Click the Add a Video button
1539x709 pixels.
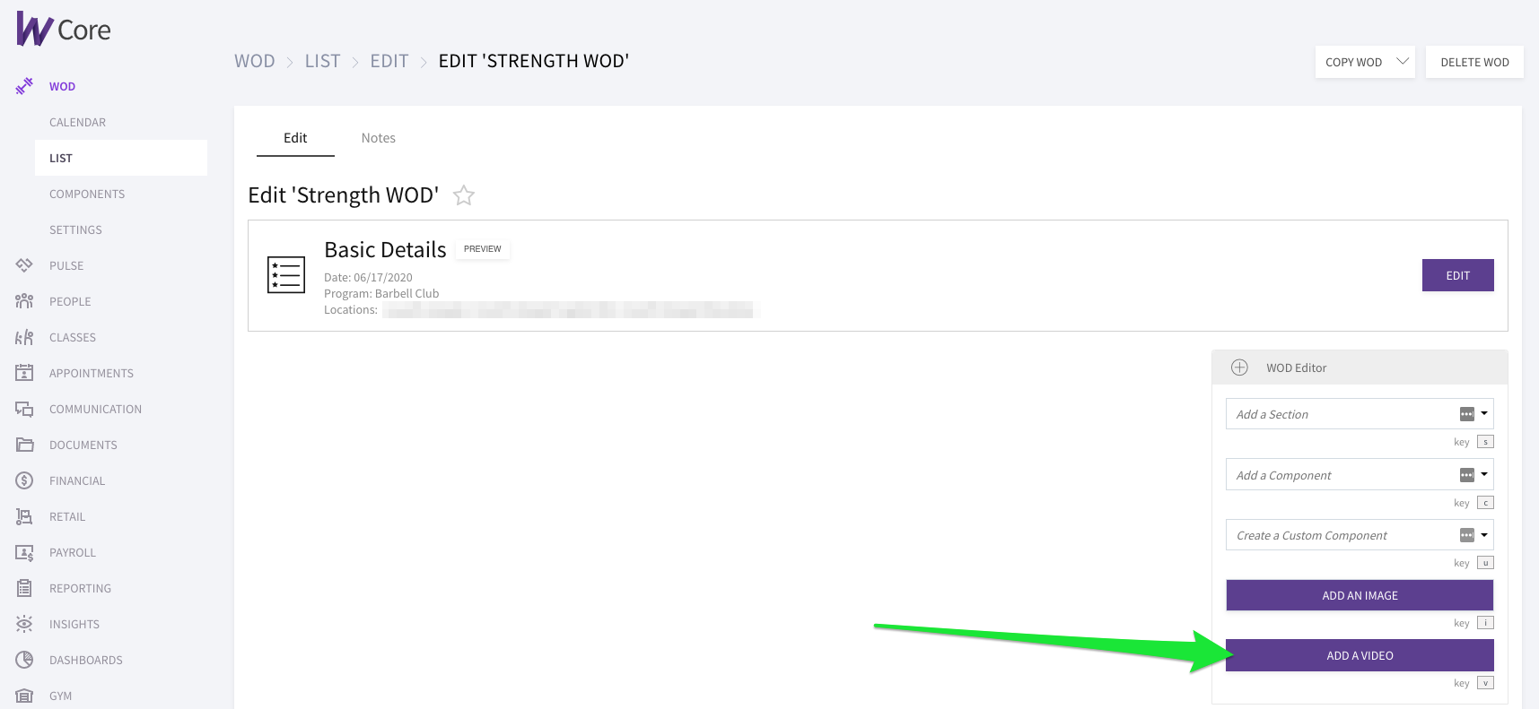click(x=1360, y=655)
